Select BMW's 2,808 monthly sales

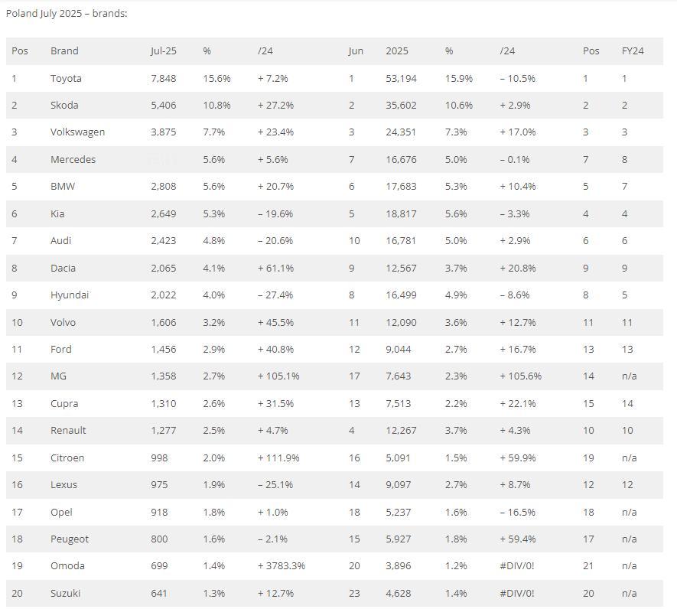[x=163, y=186]
